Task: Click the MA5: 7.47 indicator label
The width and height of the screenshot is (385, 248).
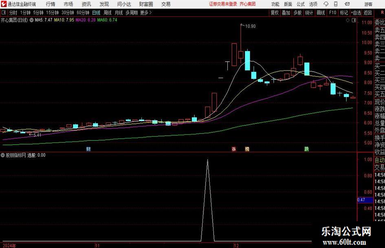Action: pyautogui.click(x=44, y=20)
